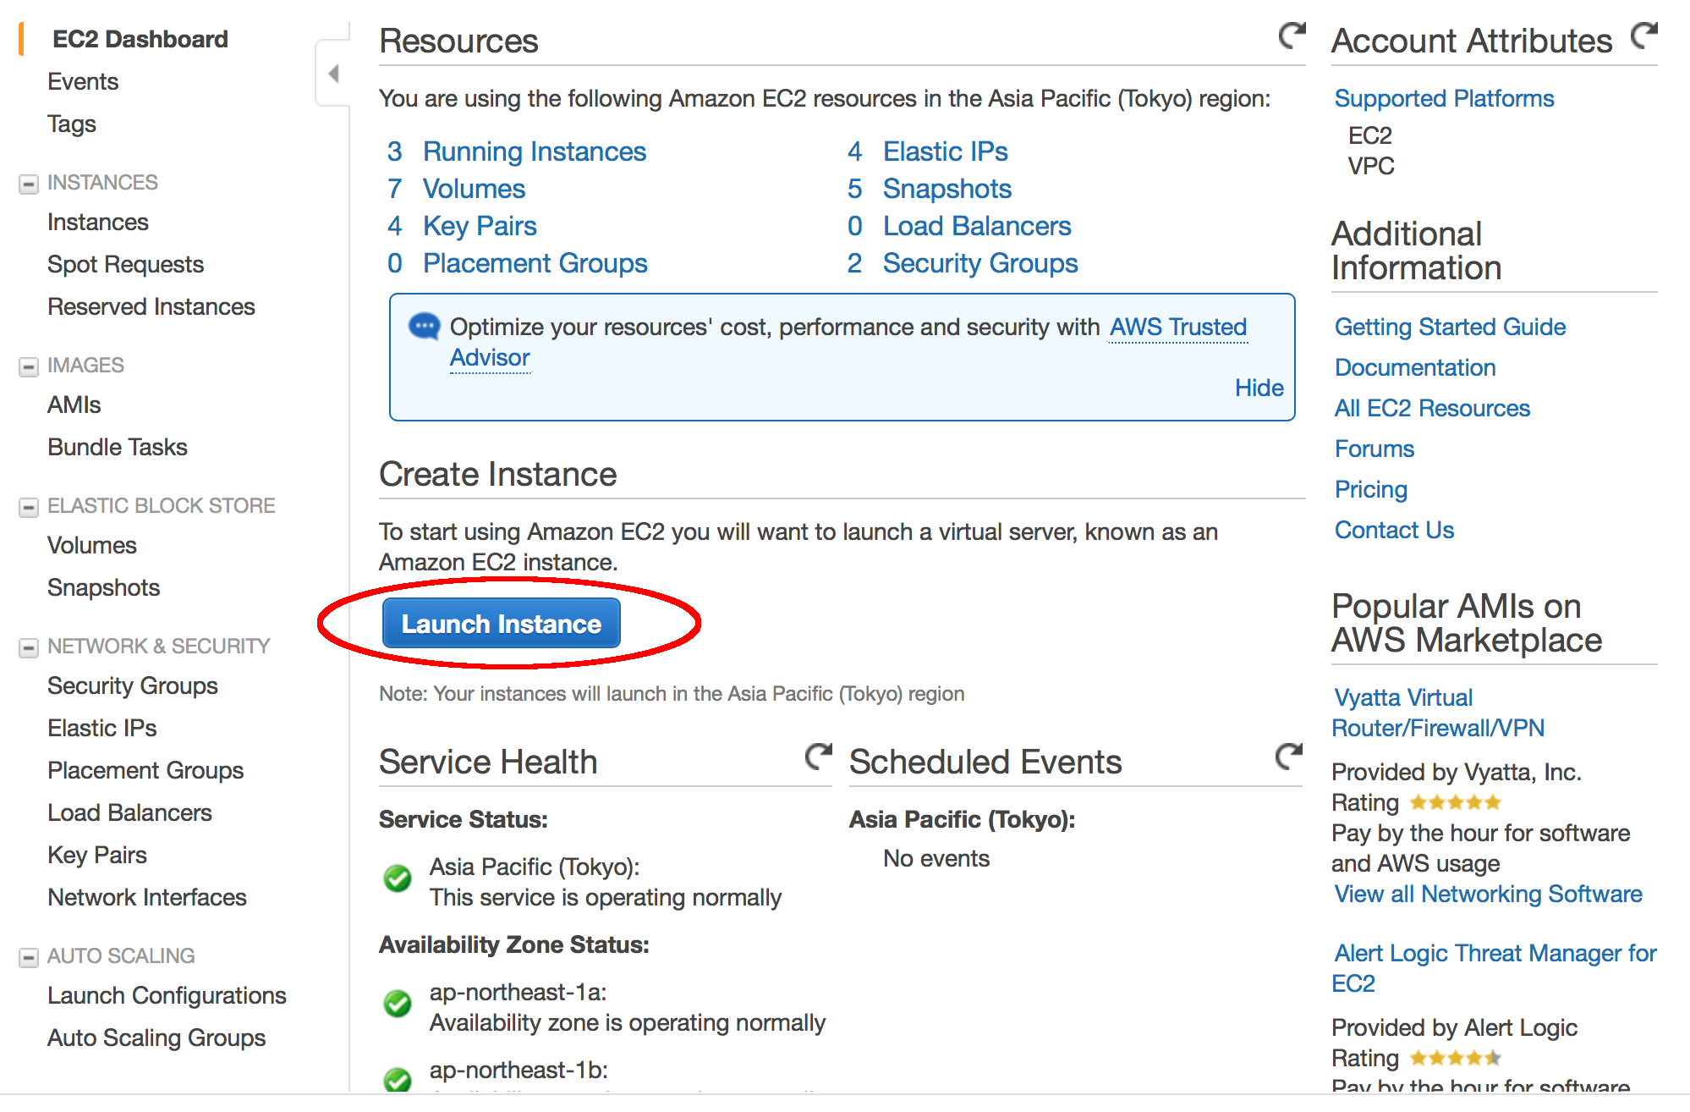Refresh the Scheduled Events panel
1690x1112 pixels.
(1288, 756)
